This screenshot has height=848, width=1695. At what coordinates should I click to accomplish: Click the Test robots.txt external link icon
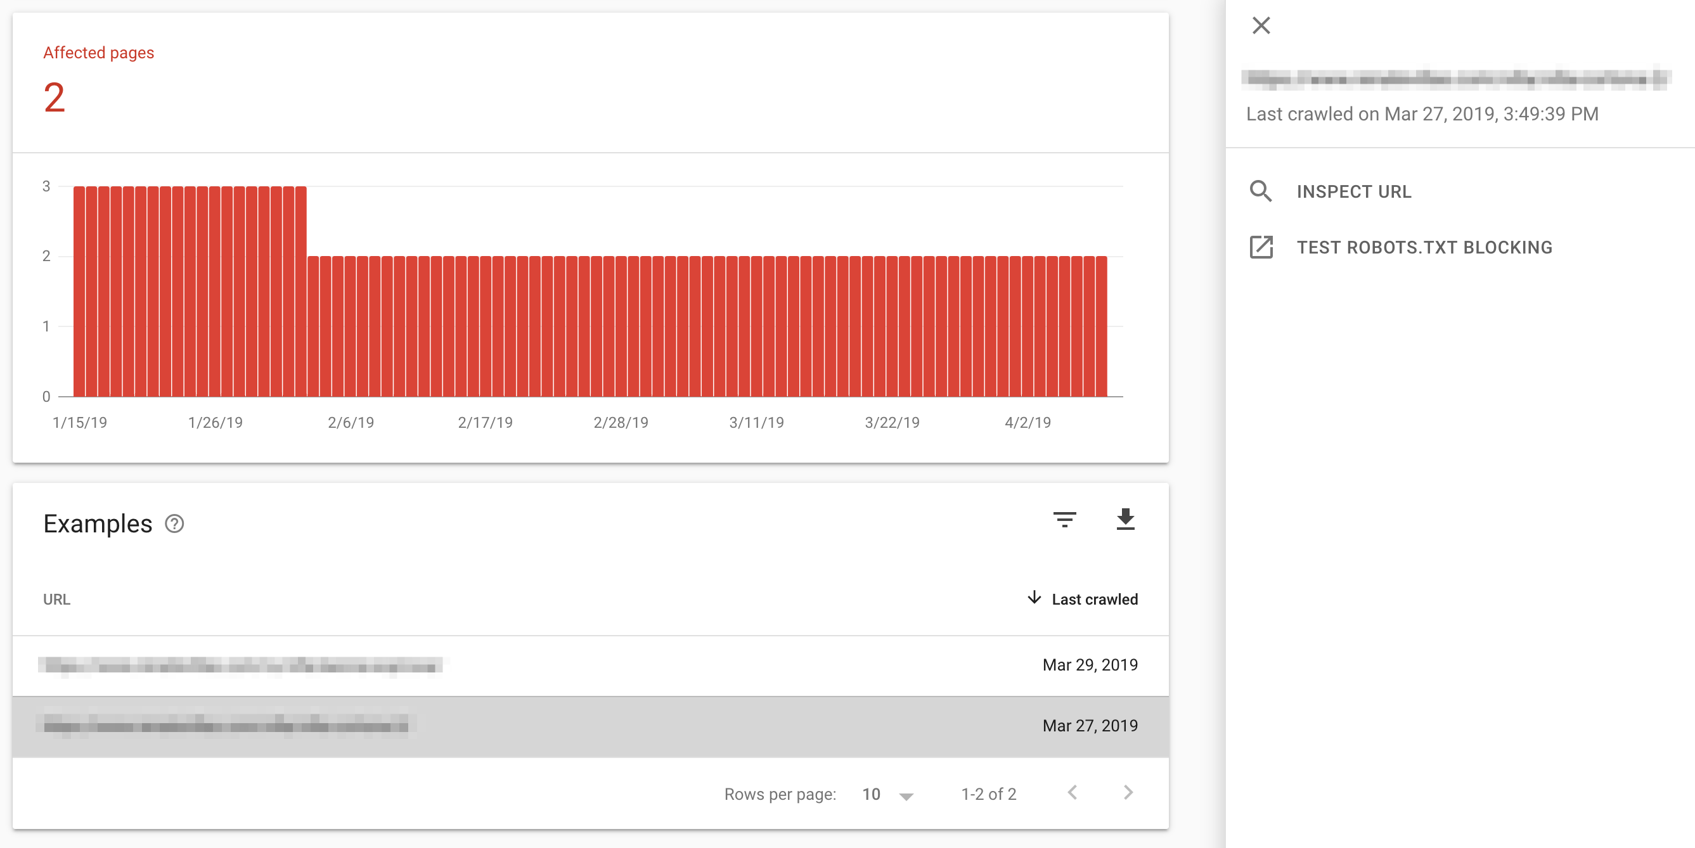tap(1261, 247)
